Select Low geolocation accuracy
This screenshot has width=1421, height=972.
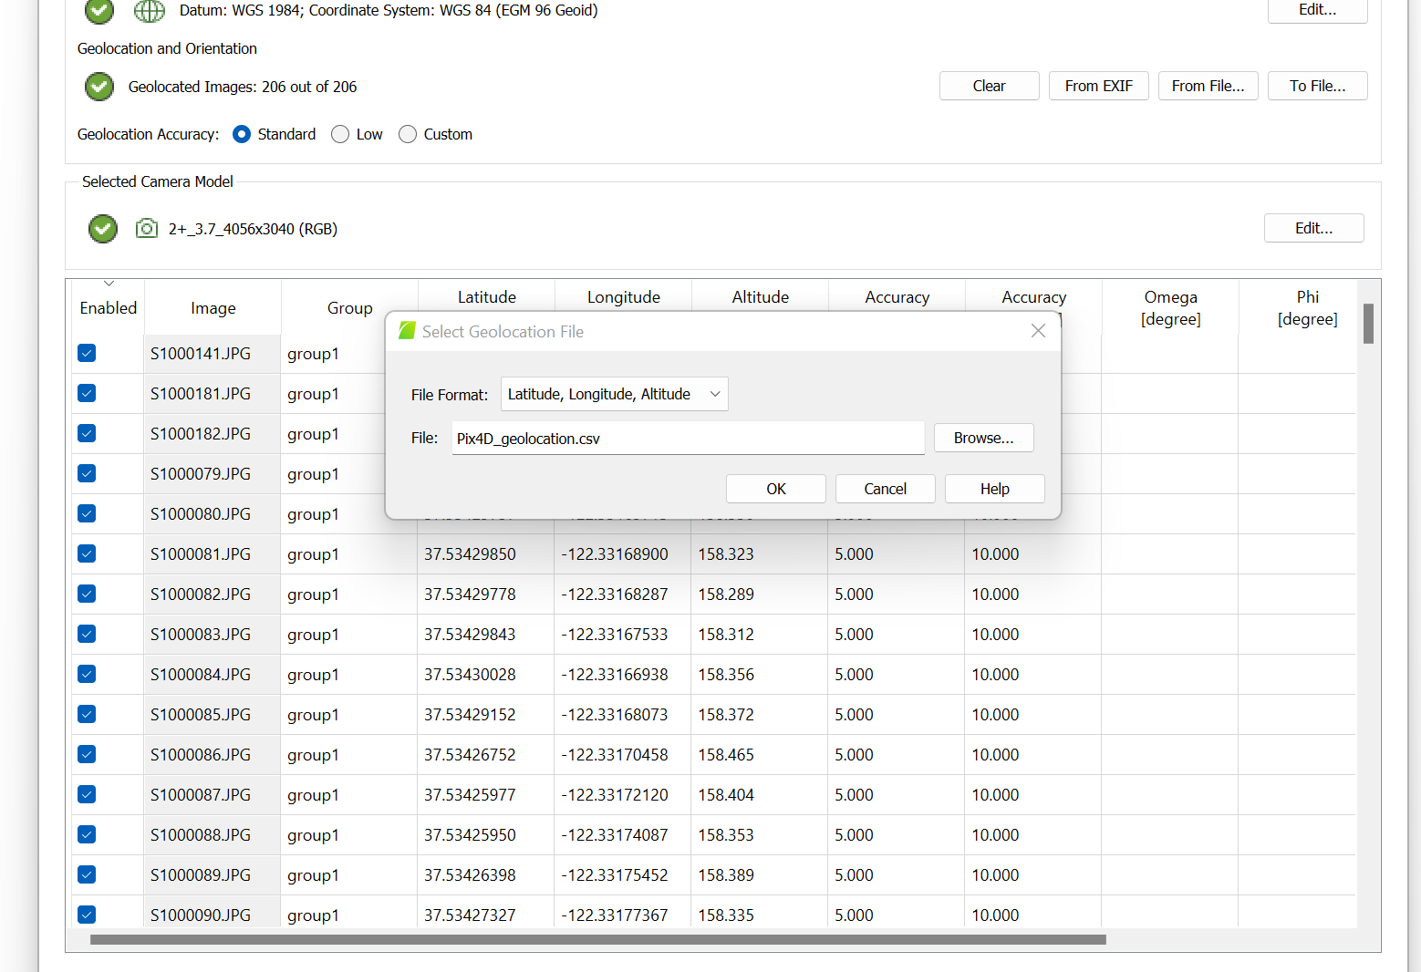click(340, 134)
